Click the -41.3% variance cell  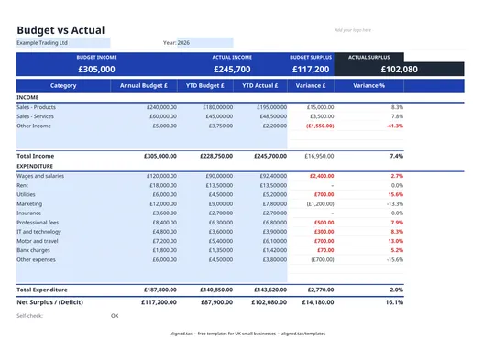click(x=394, y=126)
